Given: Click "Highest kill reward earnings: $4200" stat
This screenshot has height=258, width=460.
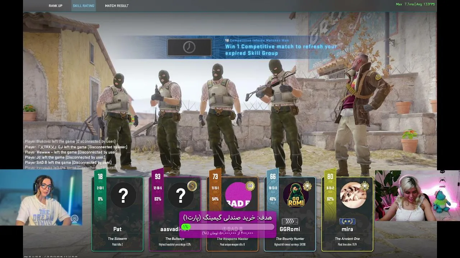Looking at the screenshot, I should (x=290, y=245).
